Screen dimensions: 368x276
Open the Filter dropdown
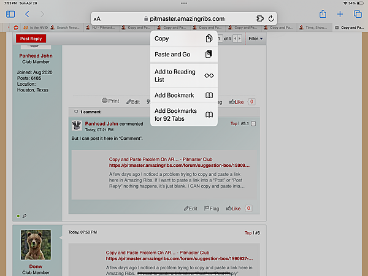[255, 38]
